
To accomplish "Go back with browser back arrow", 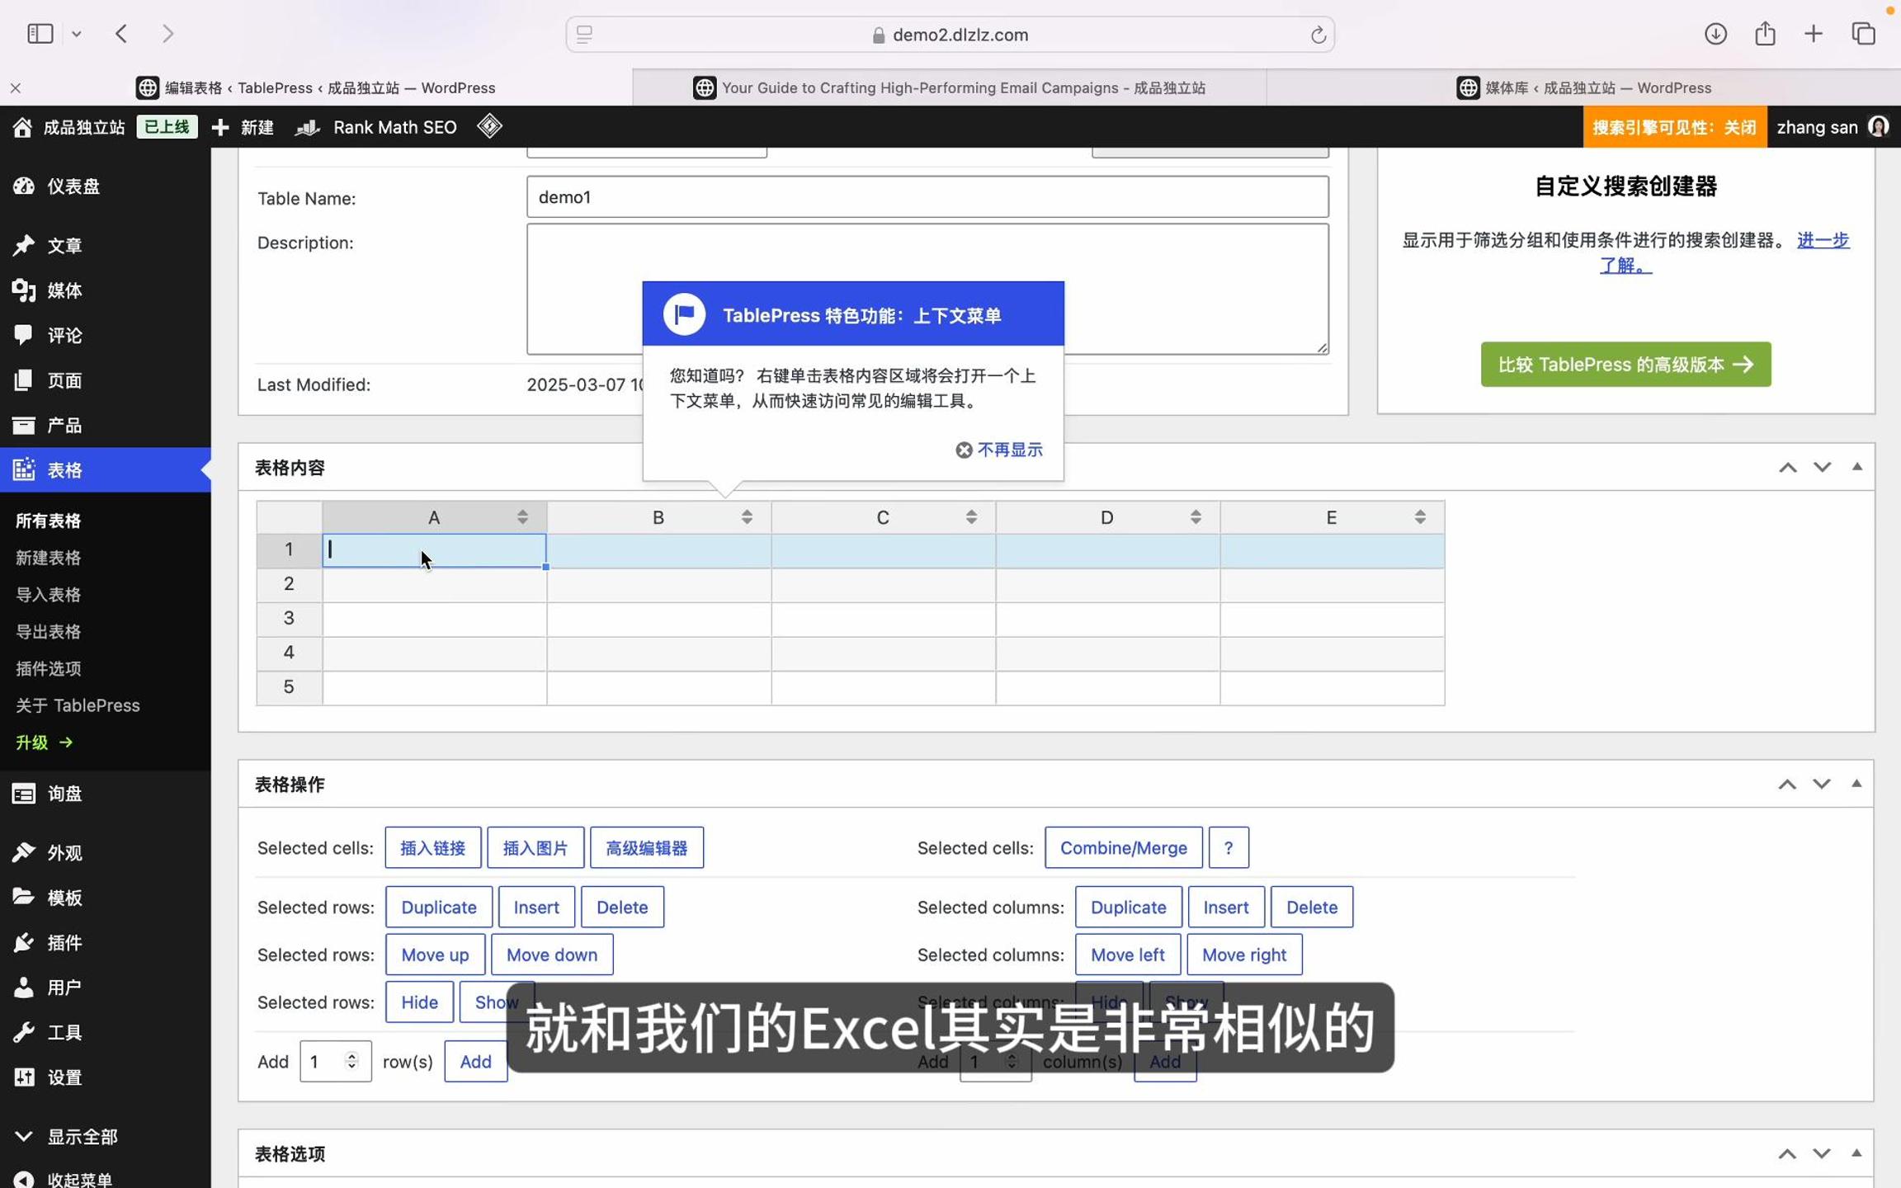I will point(121,34).
